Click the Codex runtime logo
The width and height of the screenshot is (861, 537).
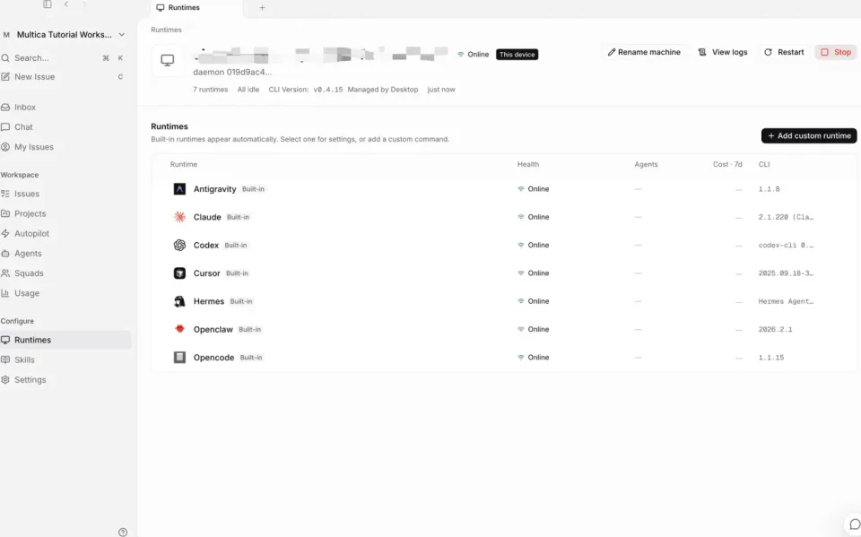pyautogui.click(x=179, y=245)
